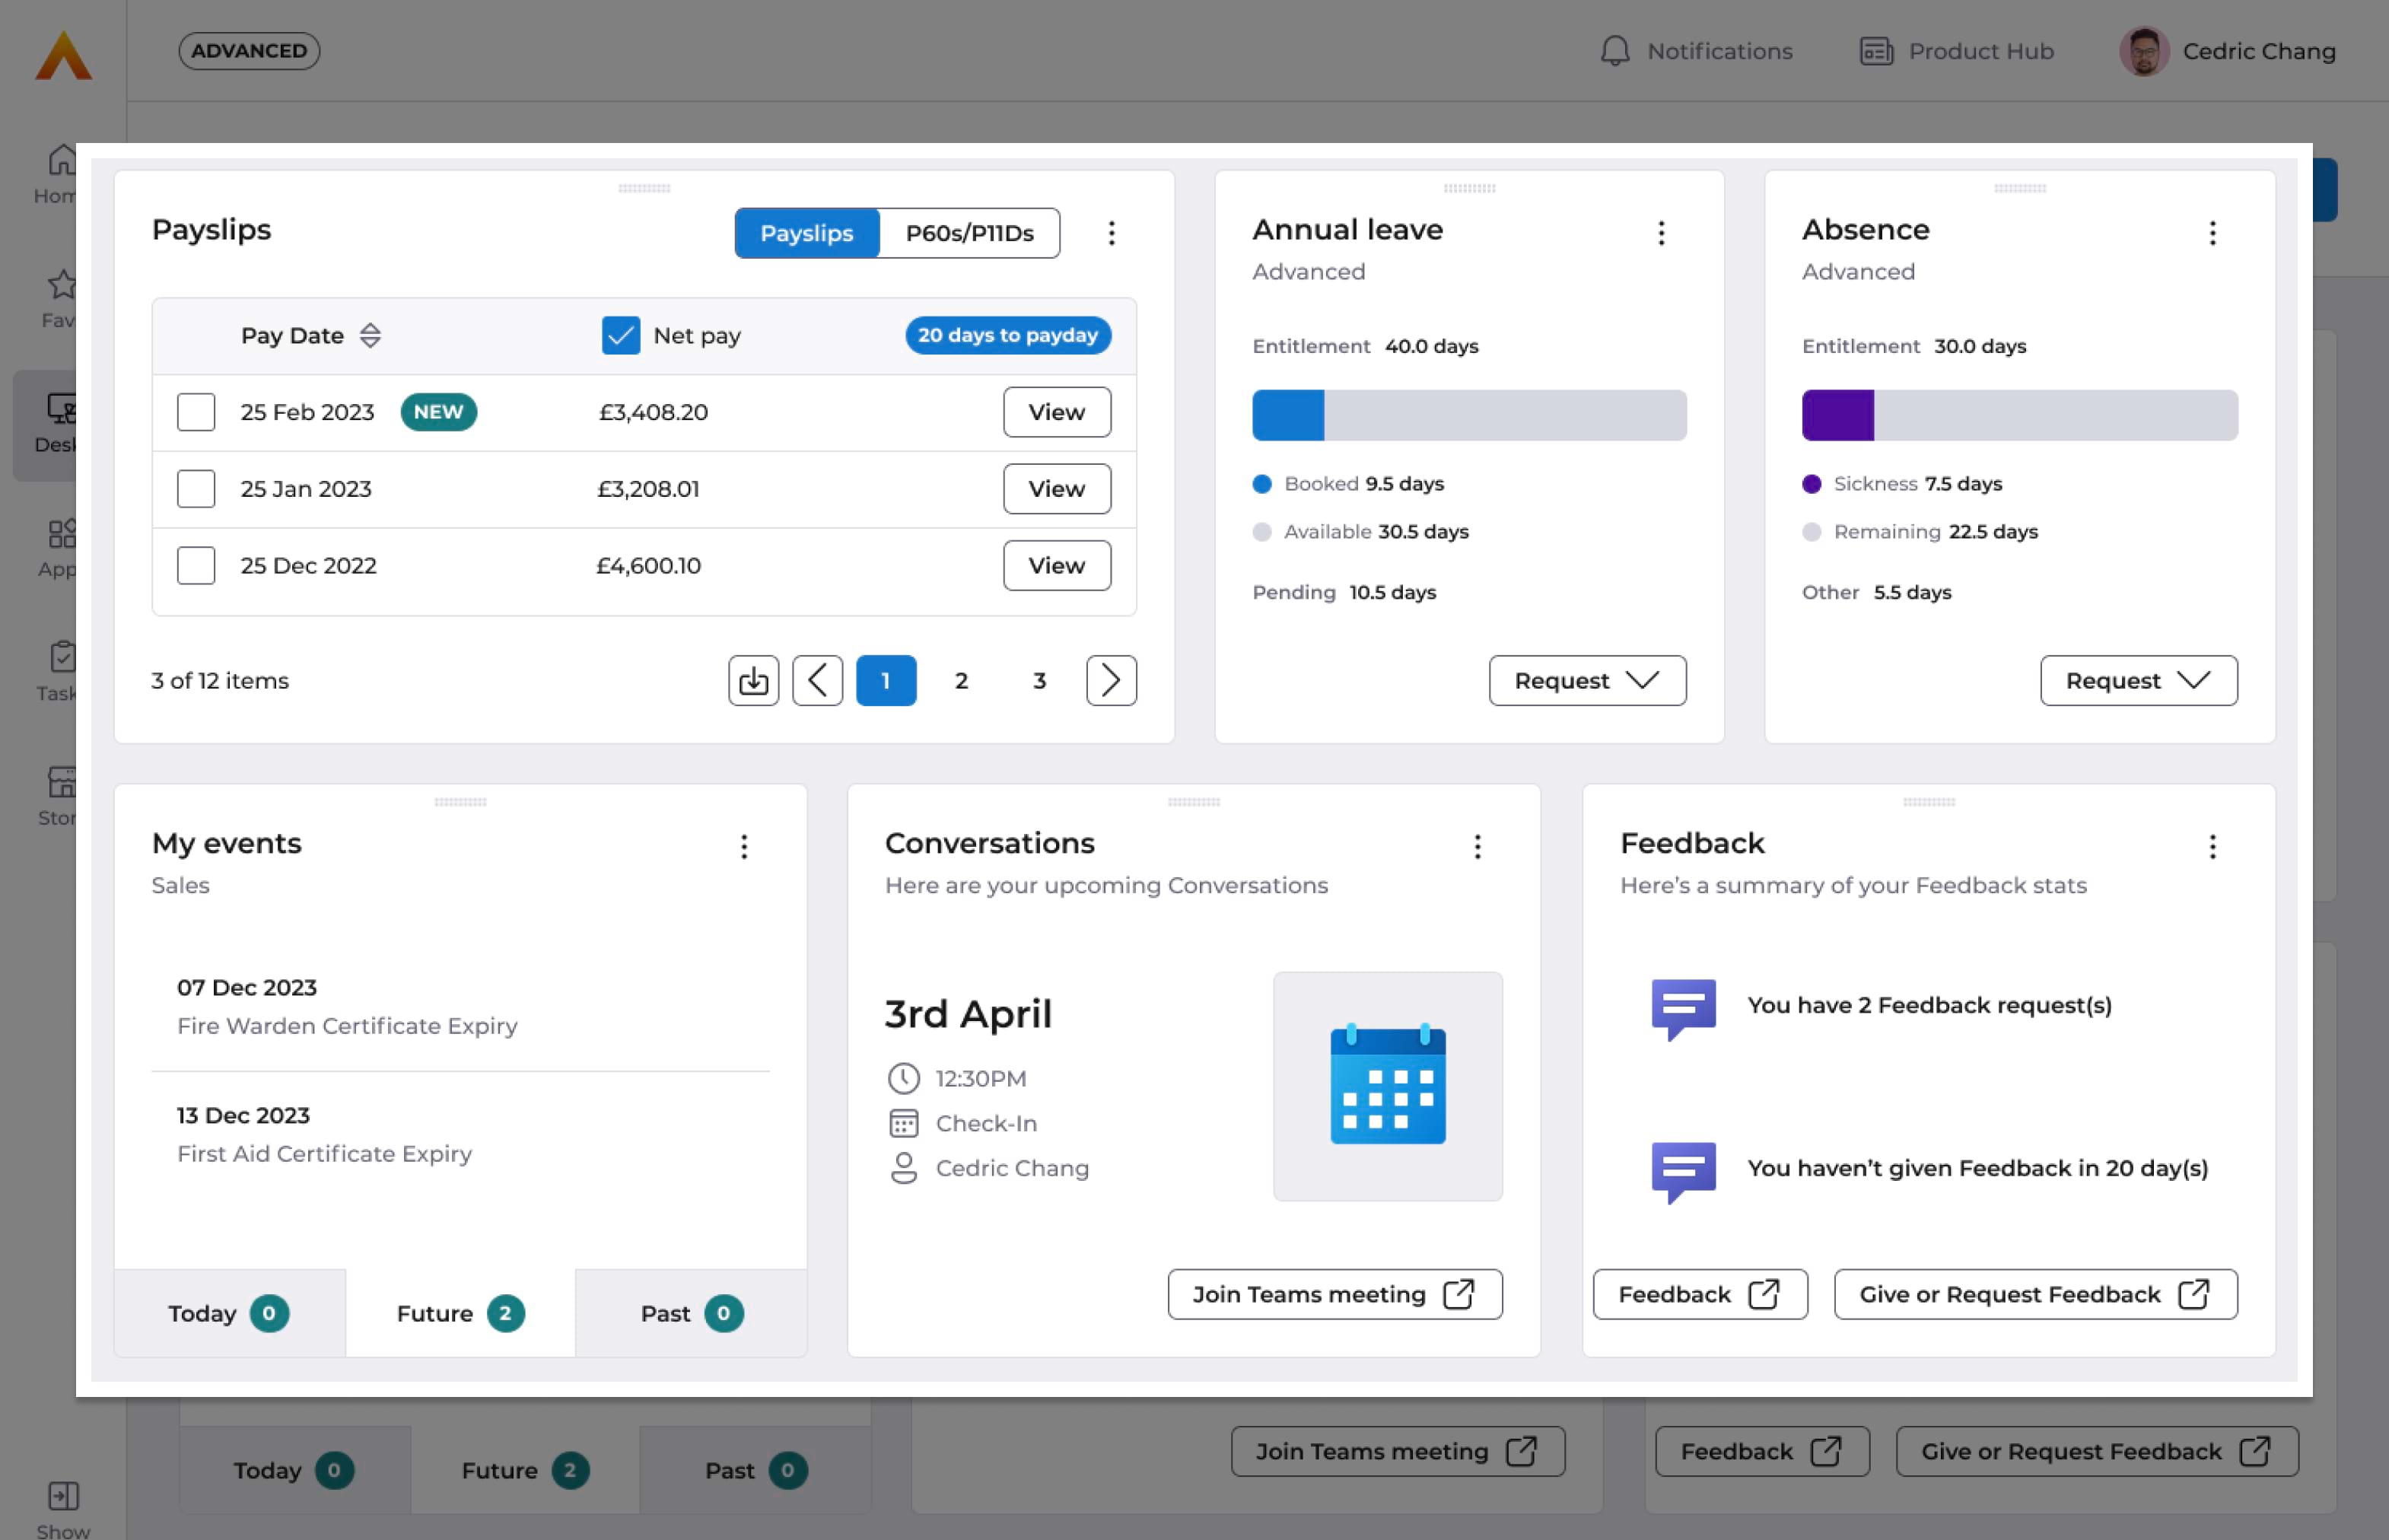Click Cedric Chang's profile avatar
2389x1540 pixels.
pos(2143,51)
